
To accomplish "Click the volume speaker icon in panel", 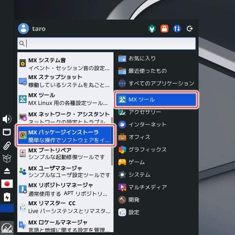I will (x=7, y=119).
